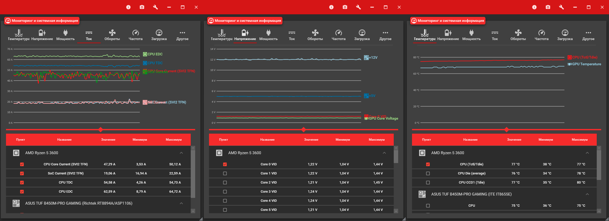609x221 pixels.
Task: Select the Frequency (Частота) gauge icon in the middle window
Action: click(x=338, y=32)
